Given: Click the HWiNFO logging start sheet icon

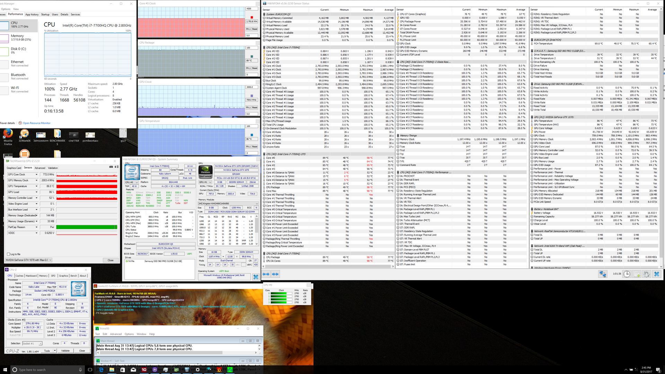Looking at the screenshot, I should coord(637,274).
